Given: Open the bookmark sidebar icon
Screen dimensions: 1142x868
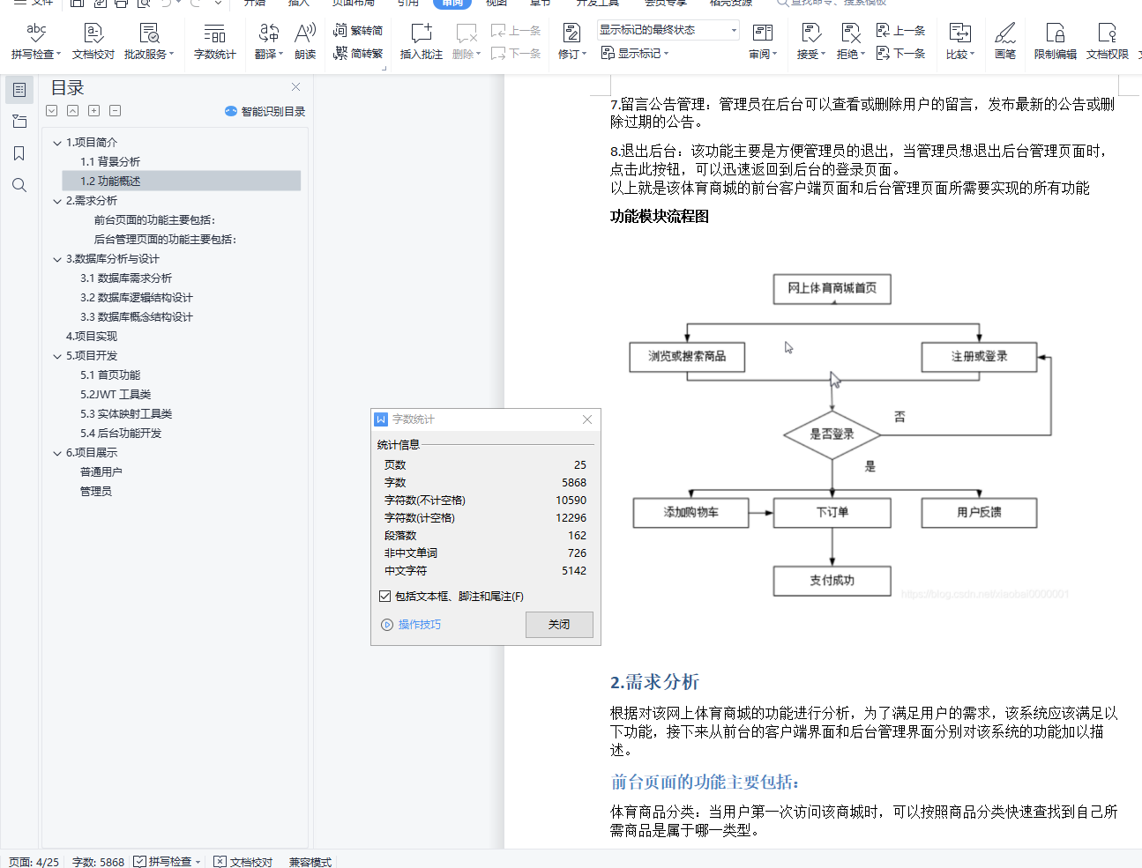Looking at the screenshot, I should (19, 153).
